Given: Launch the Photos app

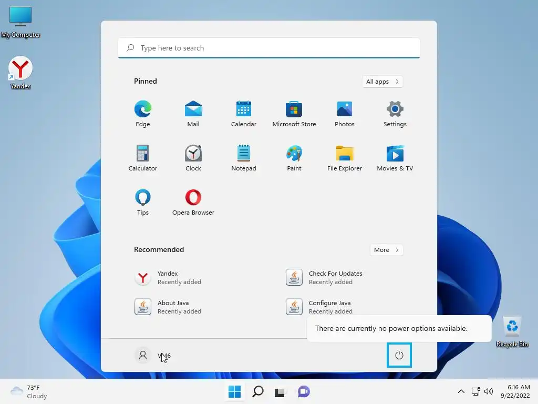Looking at the screenshot, I should click(345, 114).
